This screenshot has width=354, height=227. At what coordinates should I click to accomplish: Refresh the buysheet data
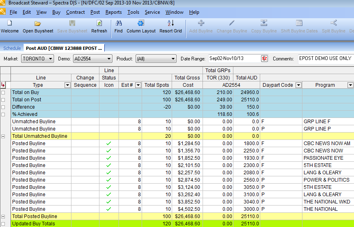(x=99, y=23)
